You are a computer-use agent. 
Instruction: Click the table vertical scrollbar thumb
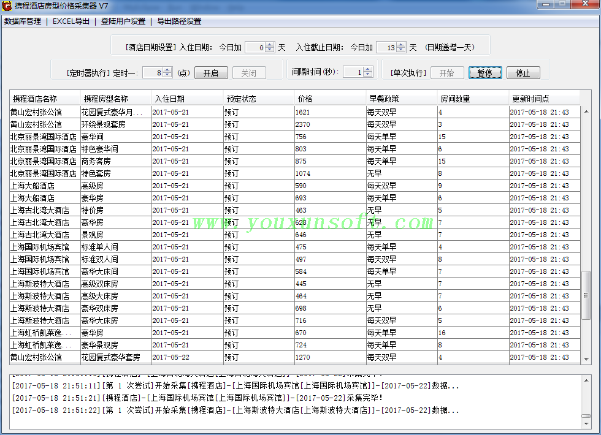coord(586,295)
